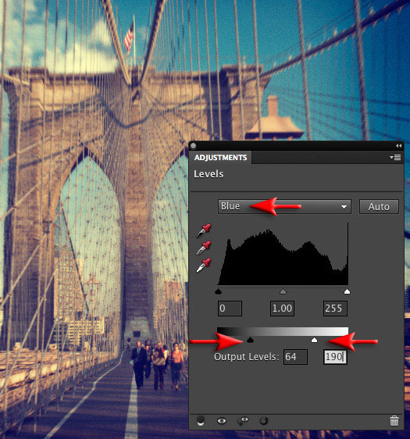Select the black point eyedropper
The width and height of the screenshot is (410, 439).
(x=204, y=230)
